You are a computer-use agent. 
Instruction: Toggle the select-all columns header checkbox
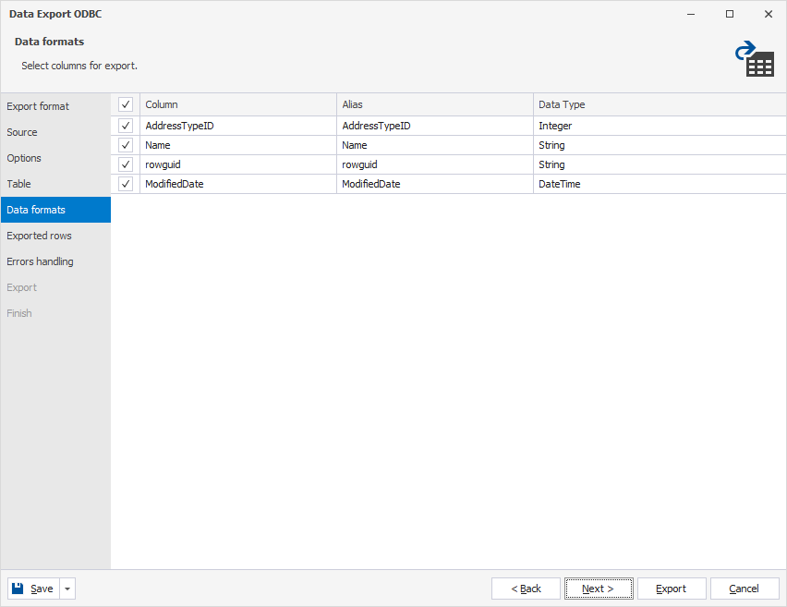(x=126, y=104)
